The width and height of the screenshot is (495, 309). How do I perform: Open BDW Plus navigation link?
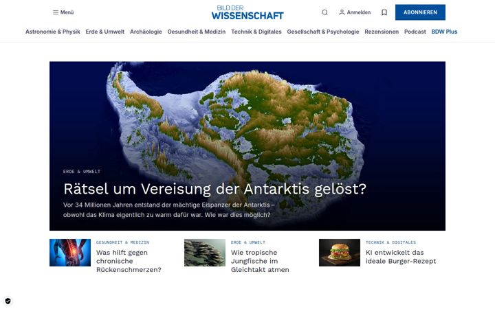(x=444, y=32)
